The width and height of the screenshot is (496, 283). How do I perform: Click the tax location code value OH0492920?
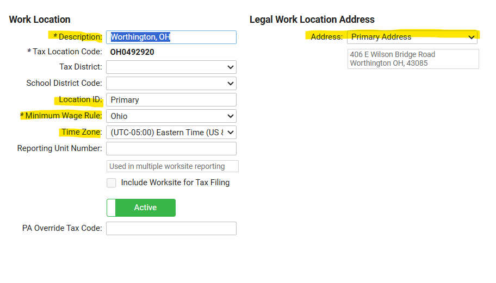pos(132,52)
